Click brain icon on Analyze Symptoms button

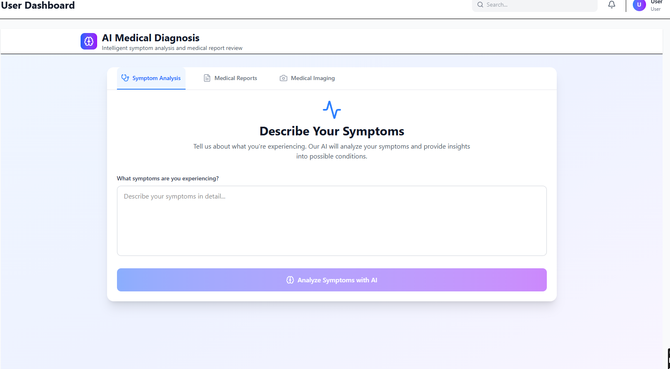290,280
